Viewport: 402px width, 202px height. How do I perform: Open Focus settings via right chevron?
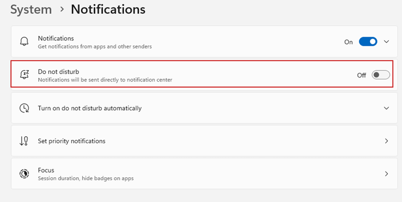(387, 174)
